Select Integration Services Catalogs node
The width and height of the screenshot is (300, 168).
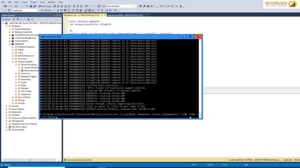(24, 124)
